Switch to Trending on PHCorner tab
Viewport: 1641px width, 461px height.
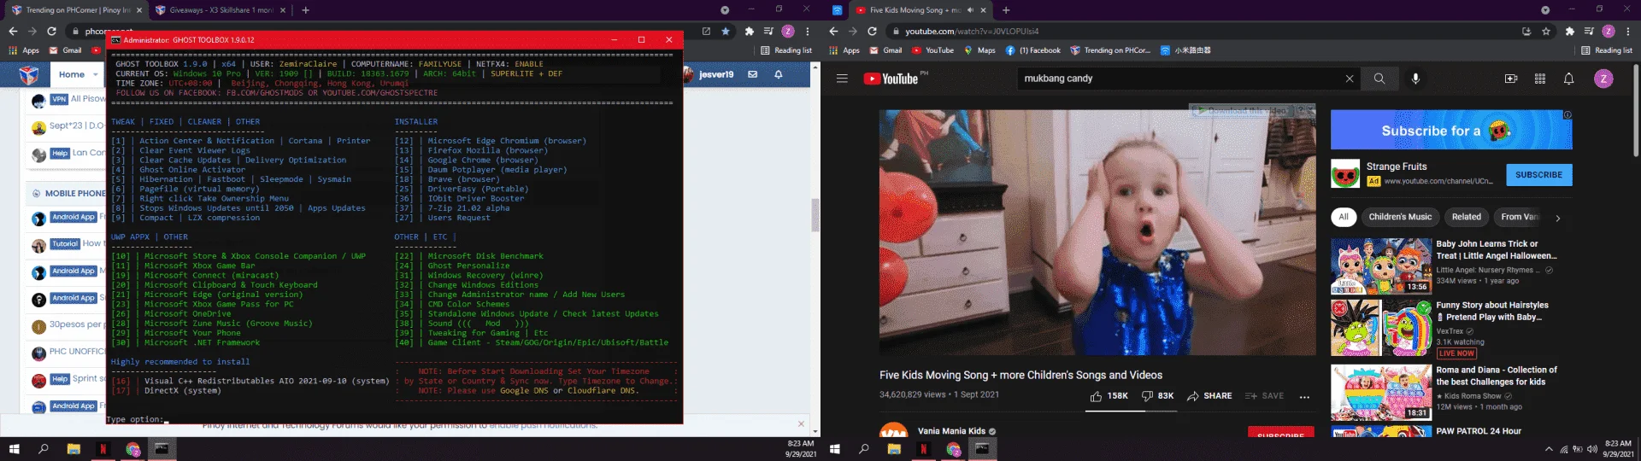pyautogui.click(x=77, y=10)
